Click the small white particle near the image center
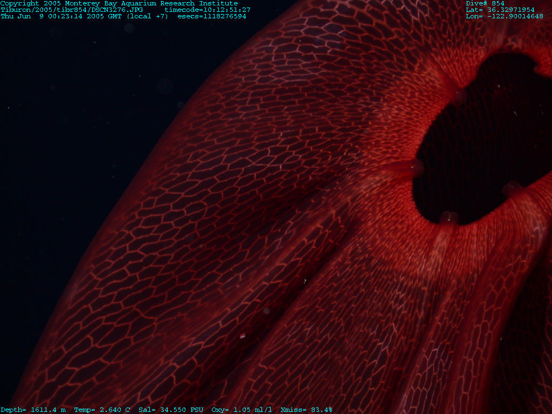Viewport: 552px width, 414px height. [x=305, y=281]
